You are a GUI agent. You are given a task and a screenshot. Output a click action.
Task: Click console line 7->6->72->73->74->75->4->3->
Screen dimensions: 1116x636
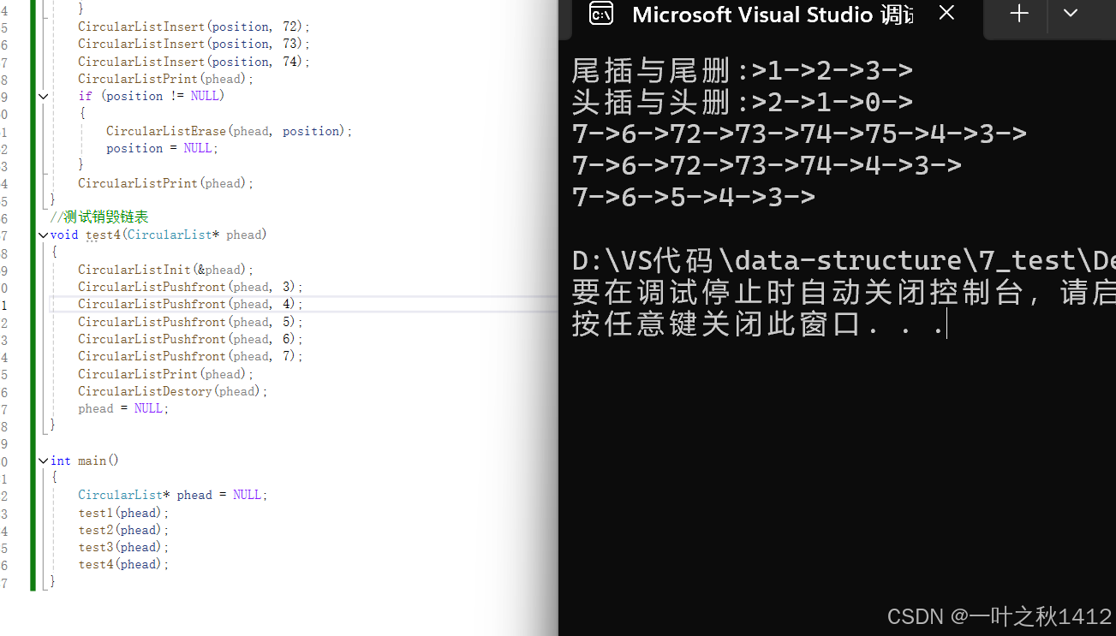(799, 134)
